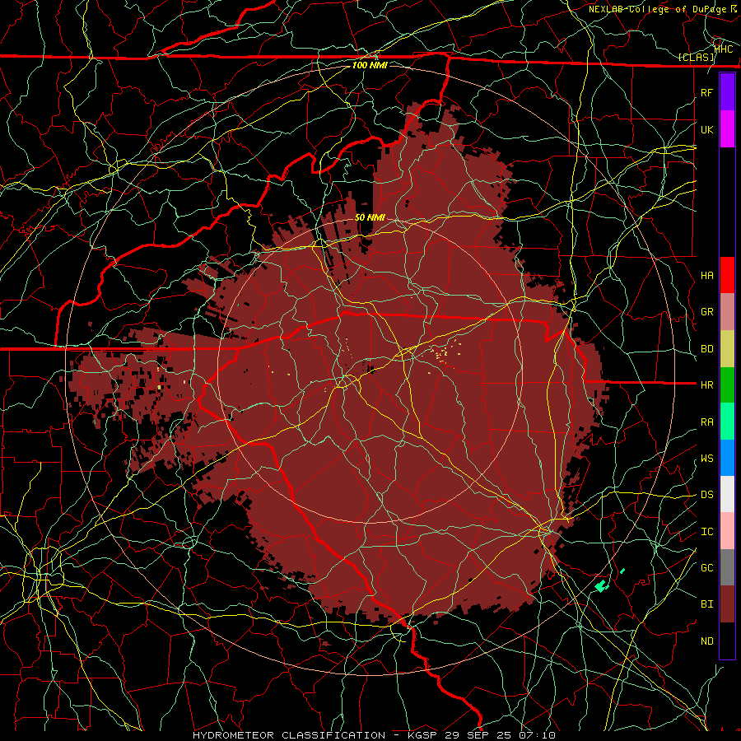Pick the WS blue legend swatch
The height and width of the screenshot is (741, 741).
[727, 458]
